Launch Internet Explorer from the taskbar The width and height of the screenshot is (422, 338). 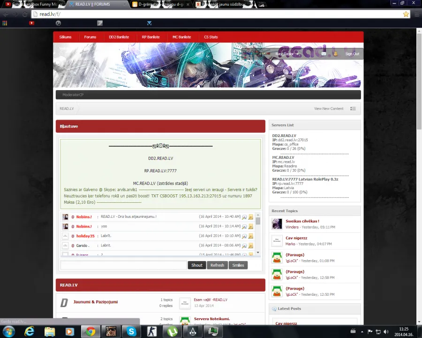point(29,331)
